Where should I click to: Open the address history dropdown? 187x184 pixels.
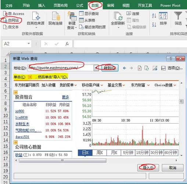[96, 68]
